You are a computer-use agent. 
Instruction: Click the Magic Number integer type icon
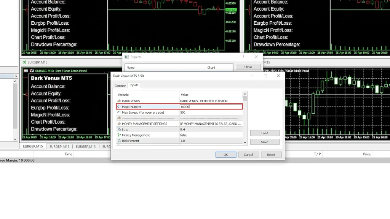pyautogui.click(x=119, y=107)
